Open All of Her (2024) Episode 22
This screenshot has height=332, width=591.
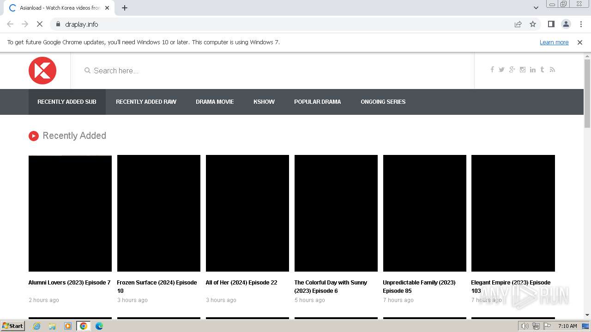[241, 283]
